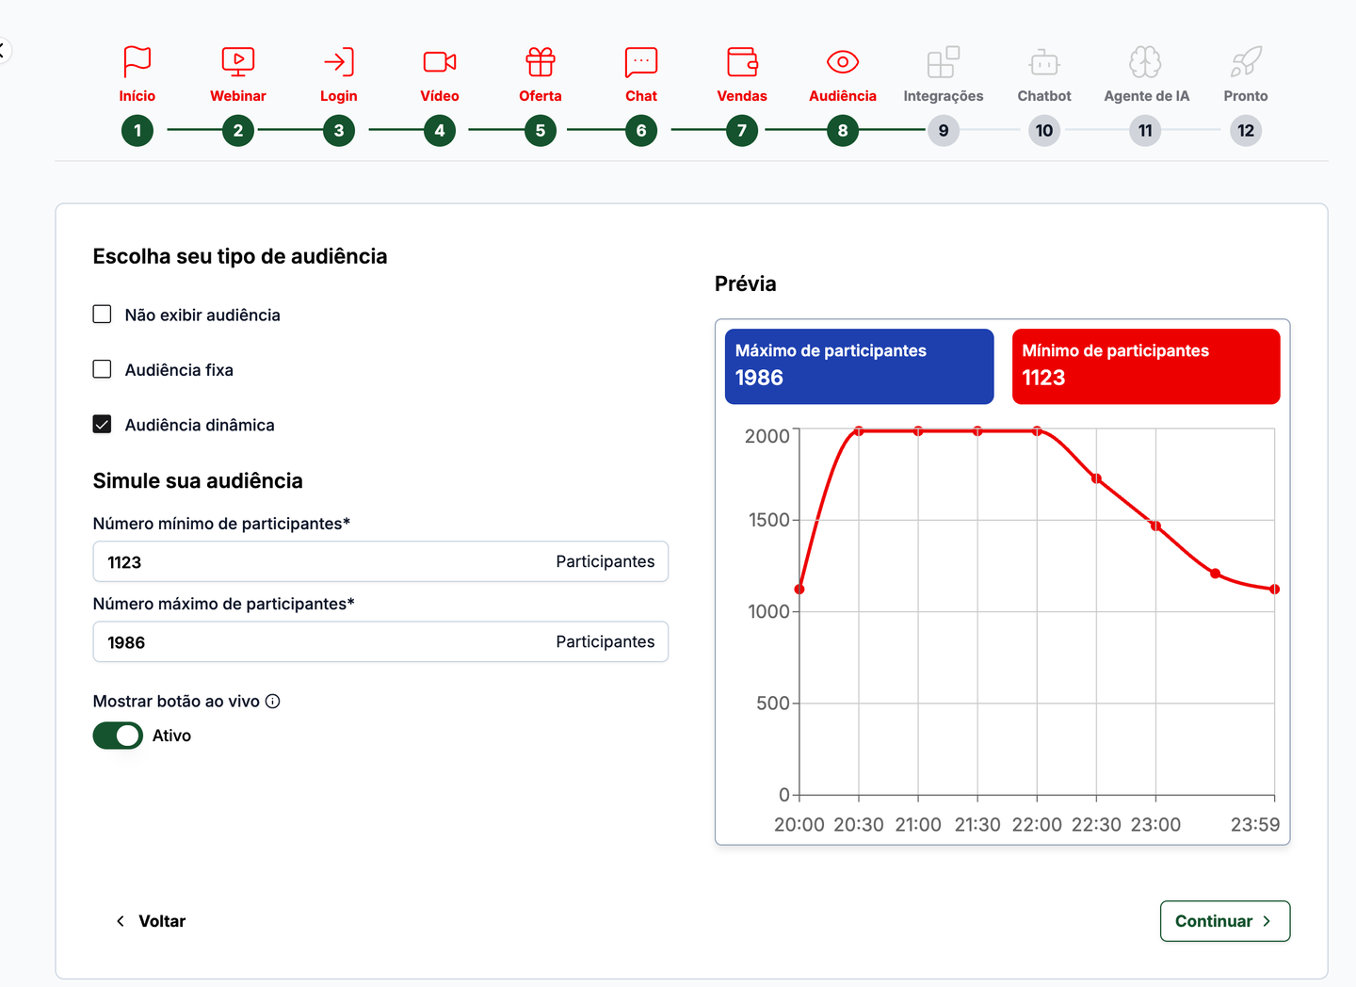The height and width of the screenshot is (987, 1356).
Task: Click the Início flag icon
Action: (137, 61)
